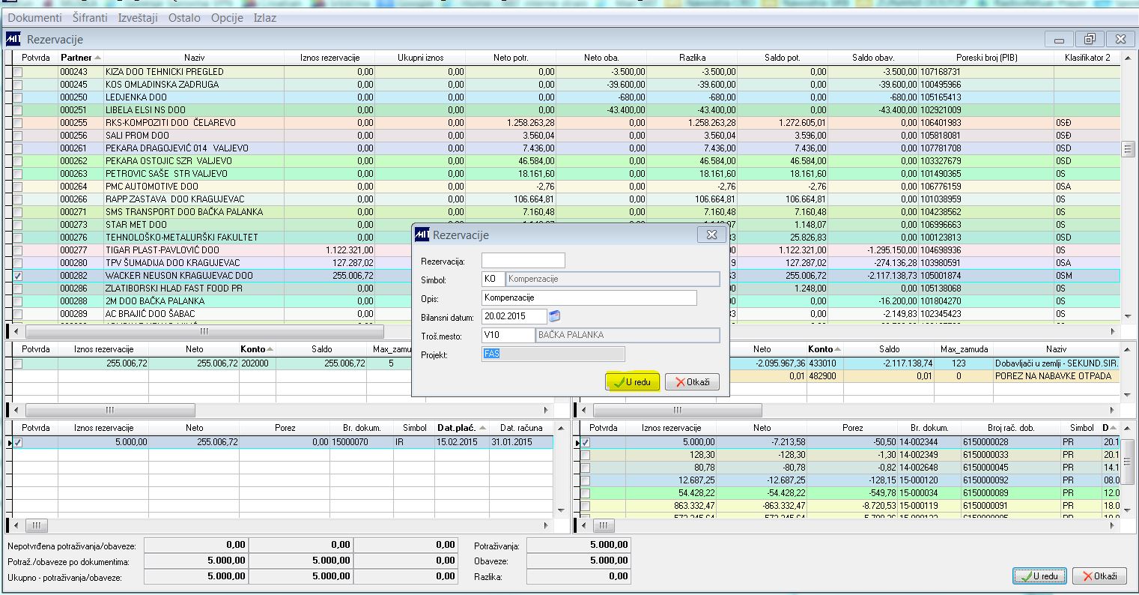This screenshot has width=1139, height=595.
Task: Tick the checkbox for LEDJENKA DOO
Action: coord(17,97)
